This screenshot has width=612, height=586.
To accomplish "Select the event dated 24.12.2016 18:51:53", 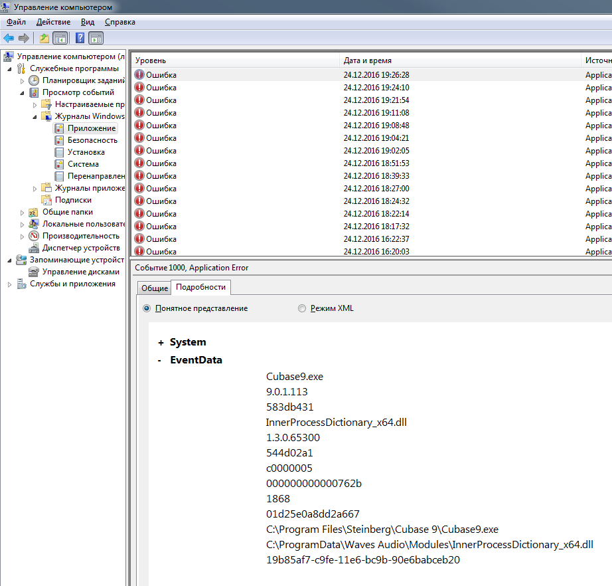I will [x=372, y=163].
